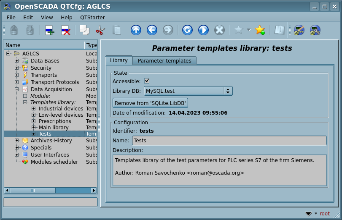Refresh the page with the circular arrow icon
The image size is (342, 220).
187,30
